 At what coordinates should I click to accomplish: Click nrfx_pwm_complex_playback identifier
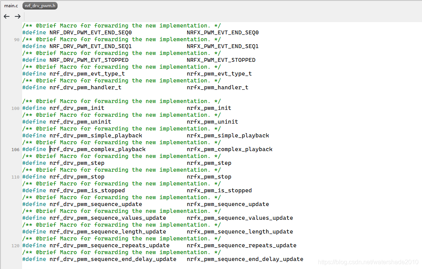229,149
